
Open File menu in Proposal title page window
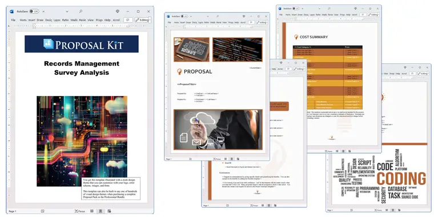coord(169,22)
